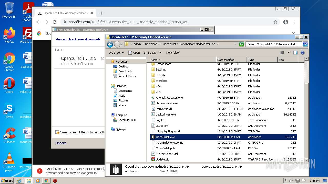Open Explorer help question mark icon
Viewport: 328px width, 184px height.
click(x=302, y=53)
